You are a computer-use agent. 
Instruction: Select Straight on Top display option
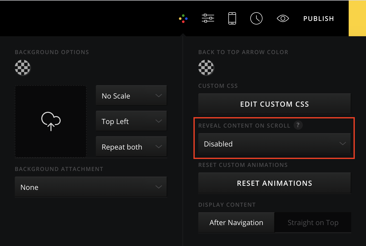click(313, 223)
